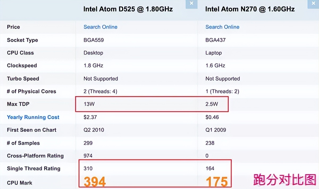Open Search Online for the D525 price
Image resolution: width=319 pixels, height=189 pixels.
100,27
